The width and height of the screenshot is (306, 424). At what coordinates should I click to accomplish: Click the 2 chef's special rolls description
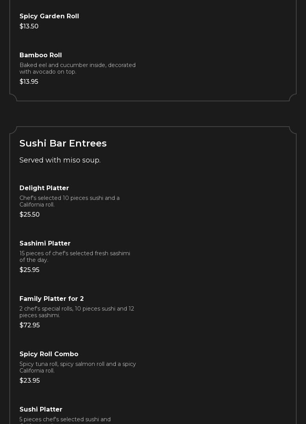(x=76, y=312)
